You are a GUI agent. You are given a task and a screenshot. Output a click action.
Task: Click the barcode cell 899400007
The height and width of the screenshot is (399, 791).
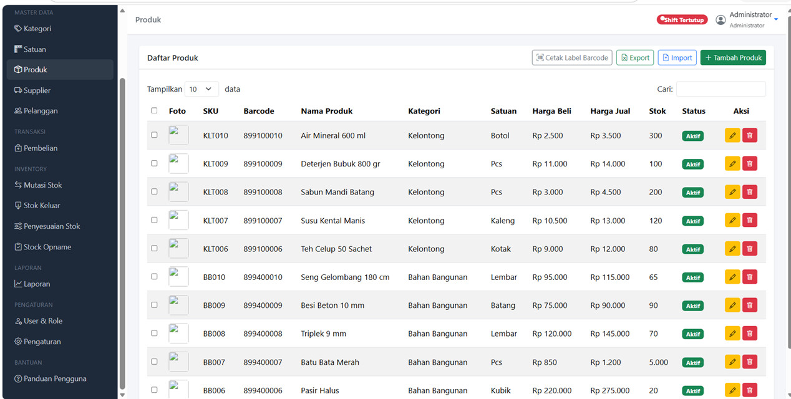pyautogui.click(x=263, y=362)
